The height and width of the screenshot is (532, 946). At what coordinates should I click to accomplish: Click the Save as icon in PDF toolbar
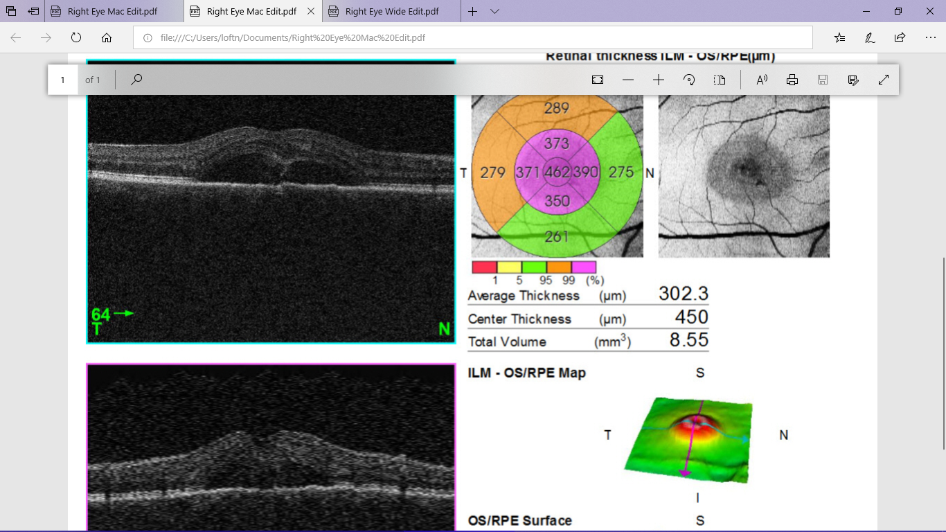click(853, 80)
